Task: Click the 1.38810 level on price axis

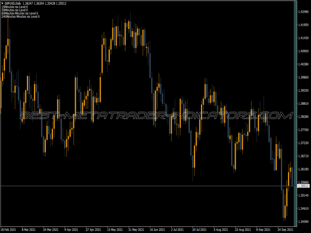Action: click(303, 104)
